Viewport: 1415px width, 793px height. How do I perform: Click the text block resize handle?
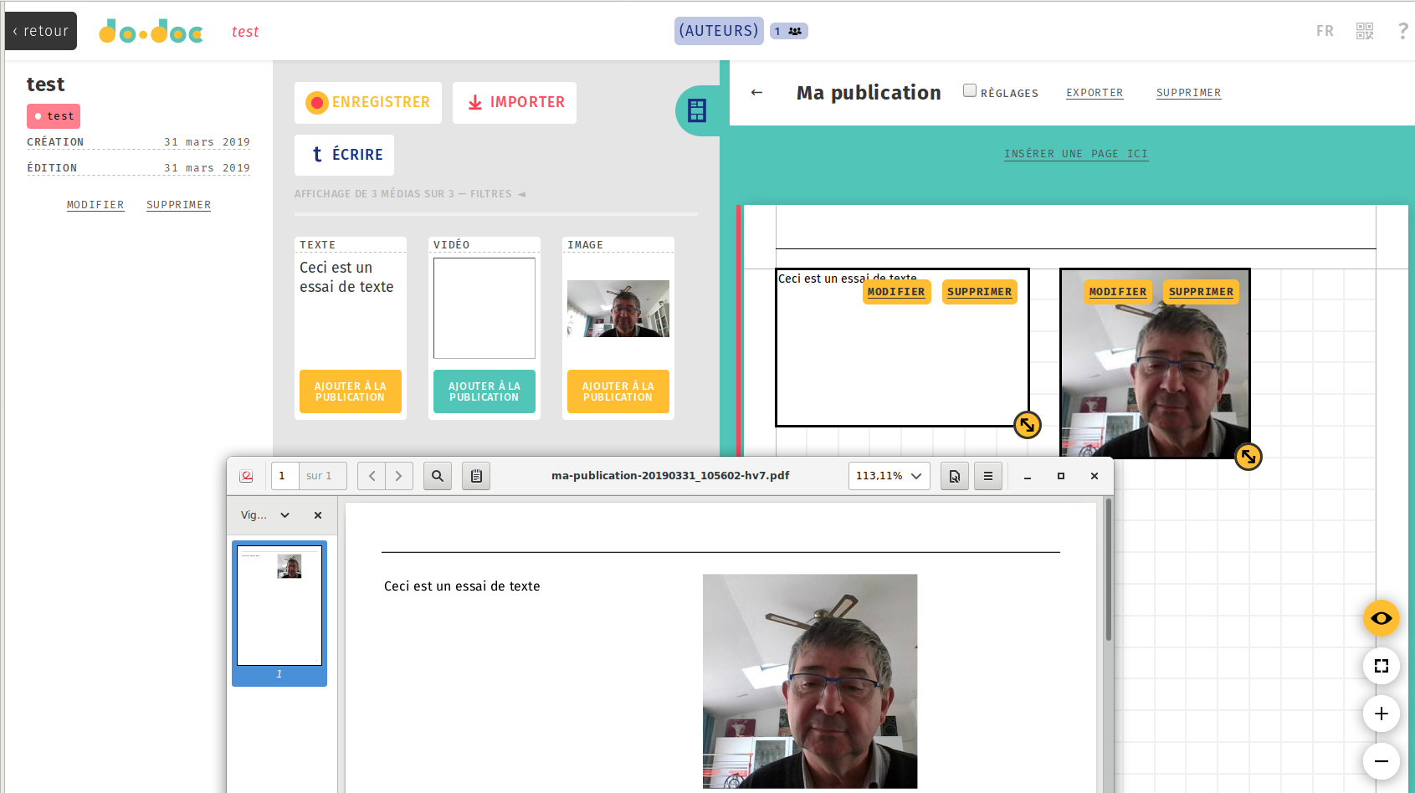pos(1027,425)
